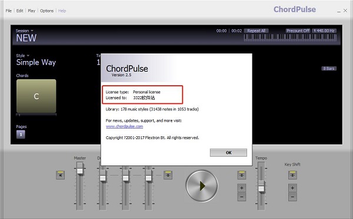The height and width of the screenshot is (219, 353).
Task: Minimize the ChordPulse window
Action: (339, 11)
